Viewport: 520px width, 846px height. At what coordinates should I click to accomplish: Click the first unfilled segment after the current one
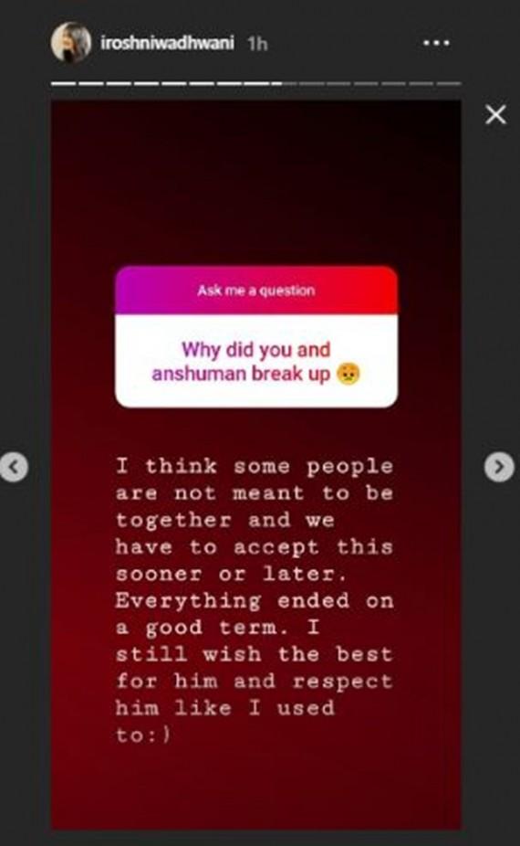pos(311,84)
